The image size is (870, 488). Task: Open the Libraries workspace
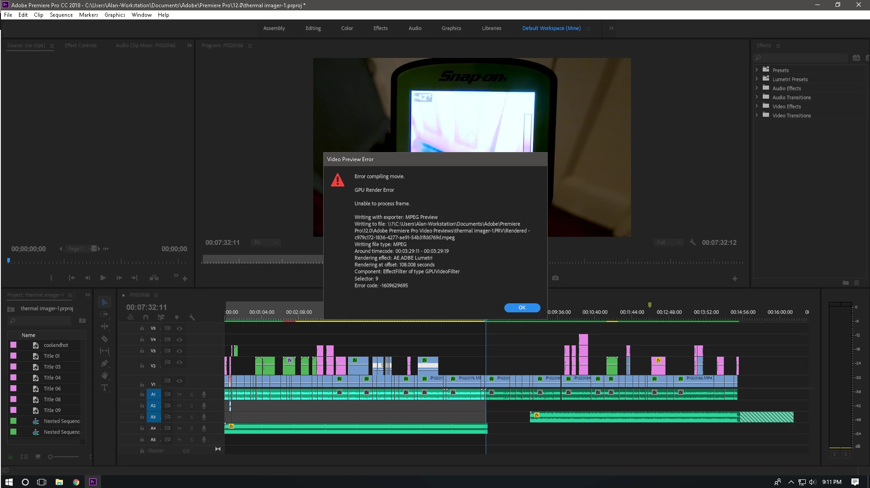coord(491,28)
